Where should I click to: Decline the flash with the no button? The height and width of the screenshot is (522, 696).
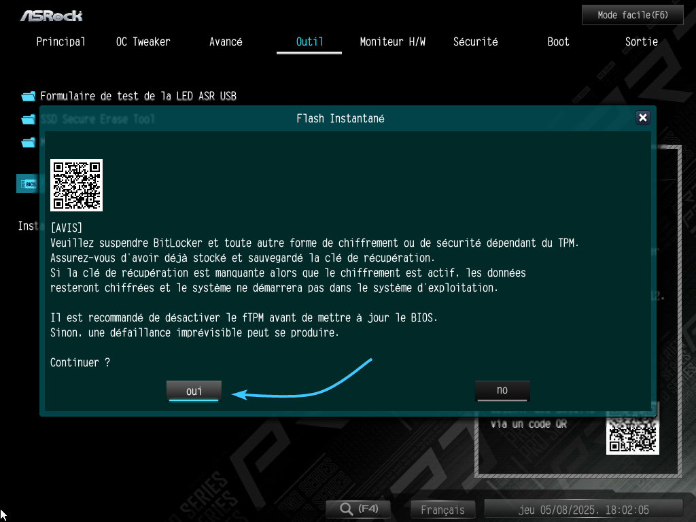tap(502, 391)
